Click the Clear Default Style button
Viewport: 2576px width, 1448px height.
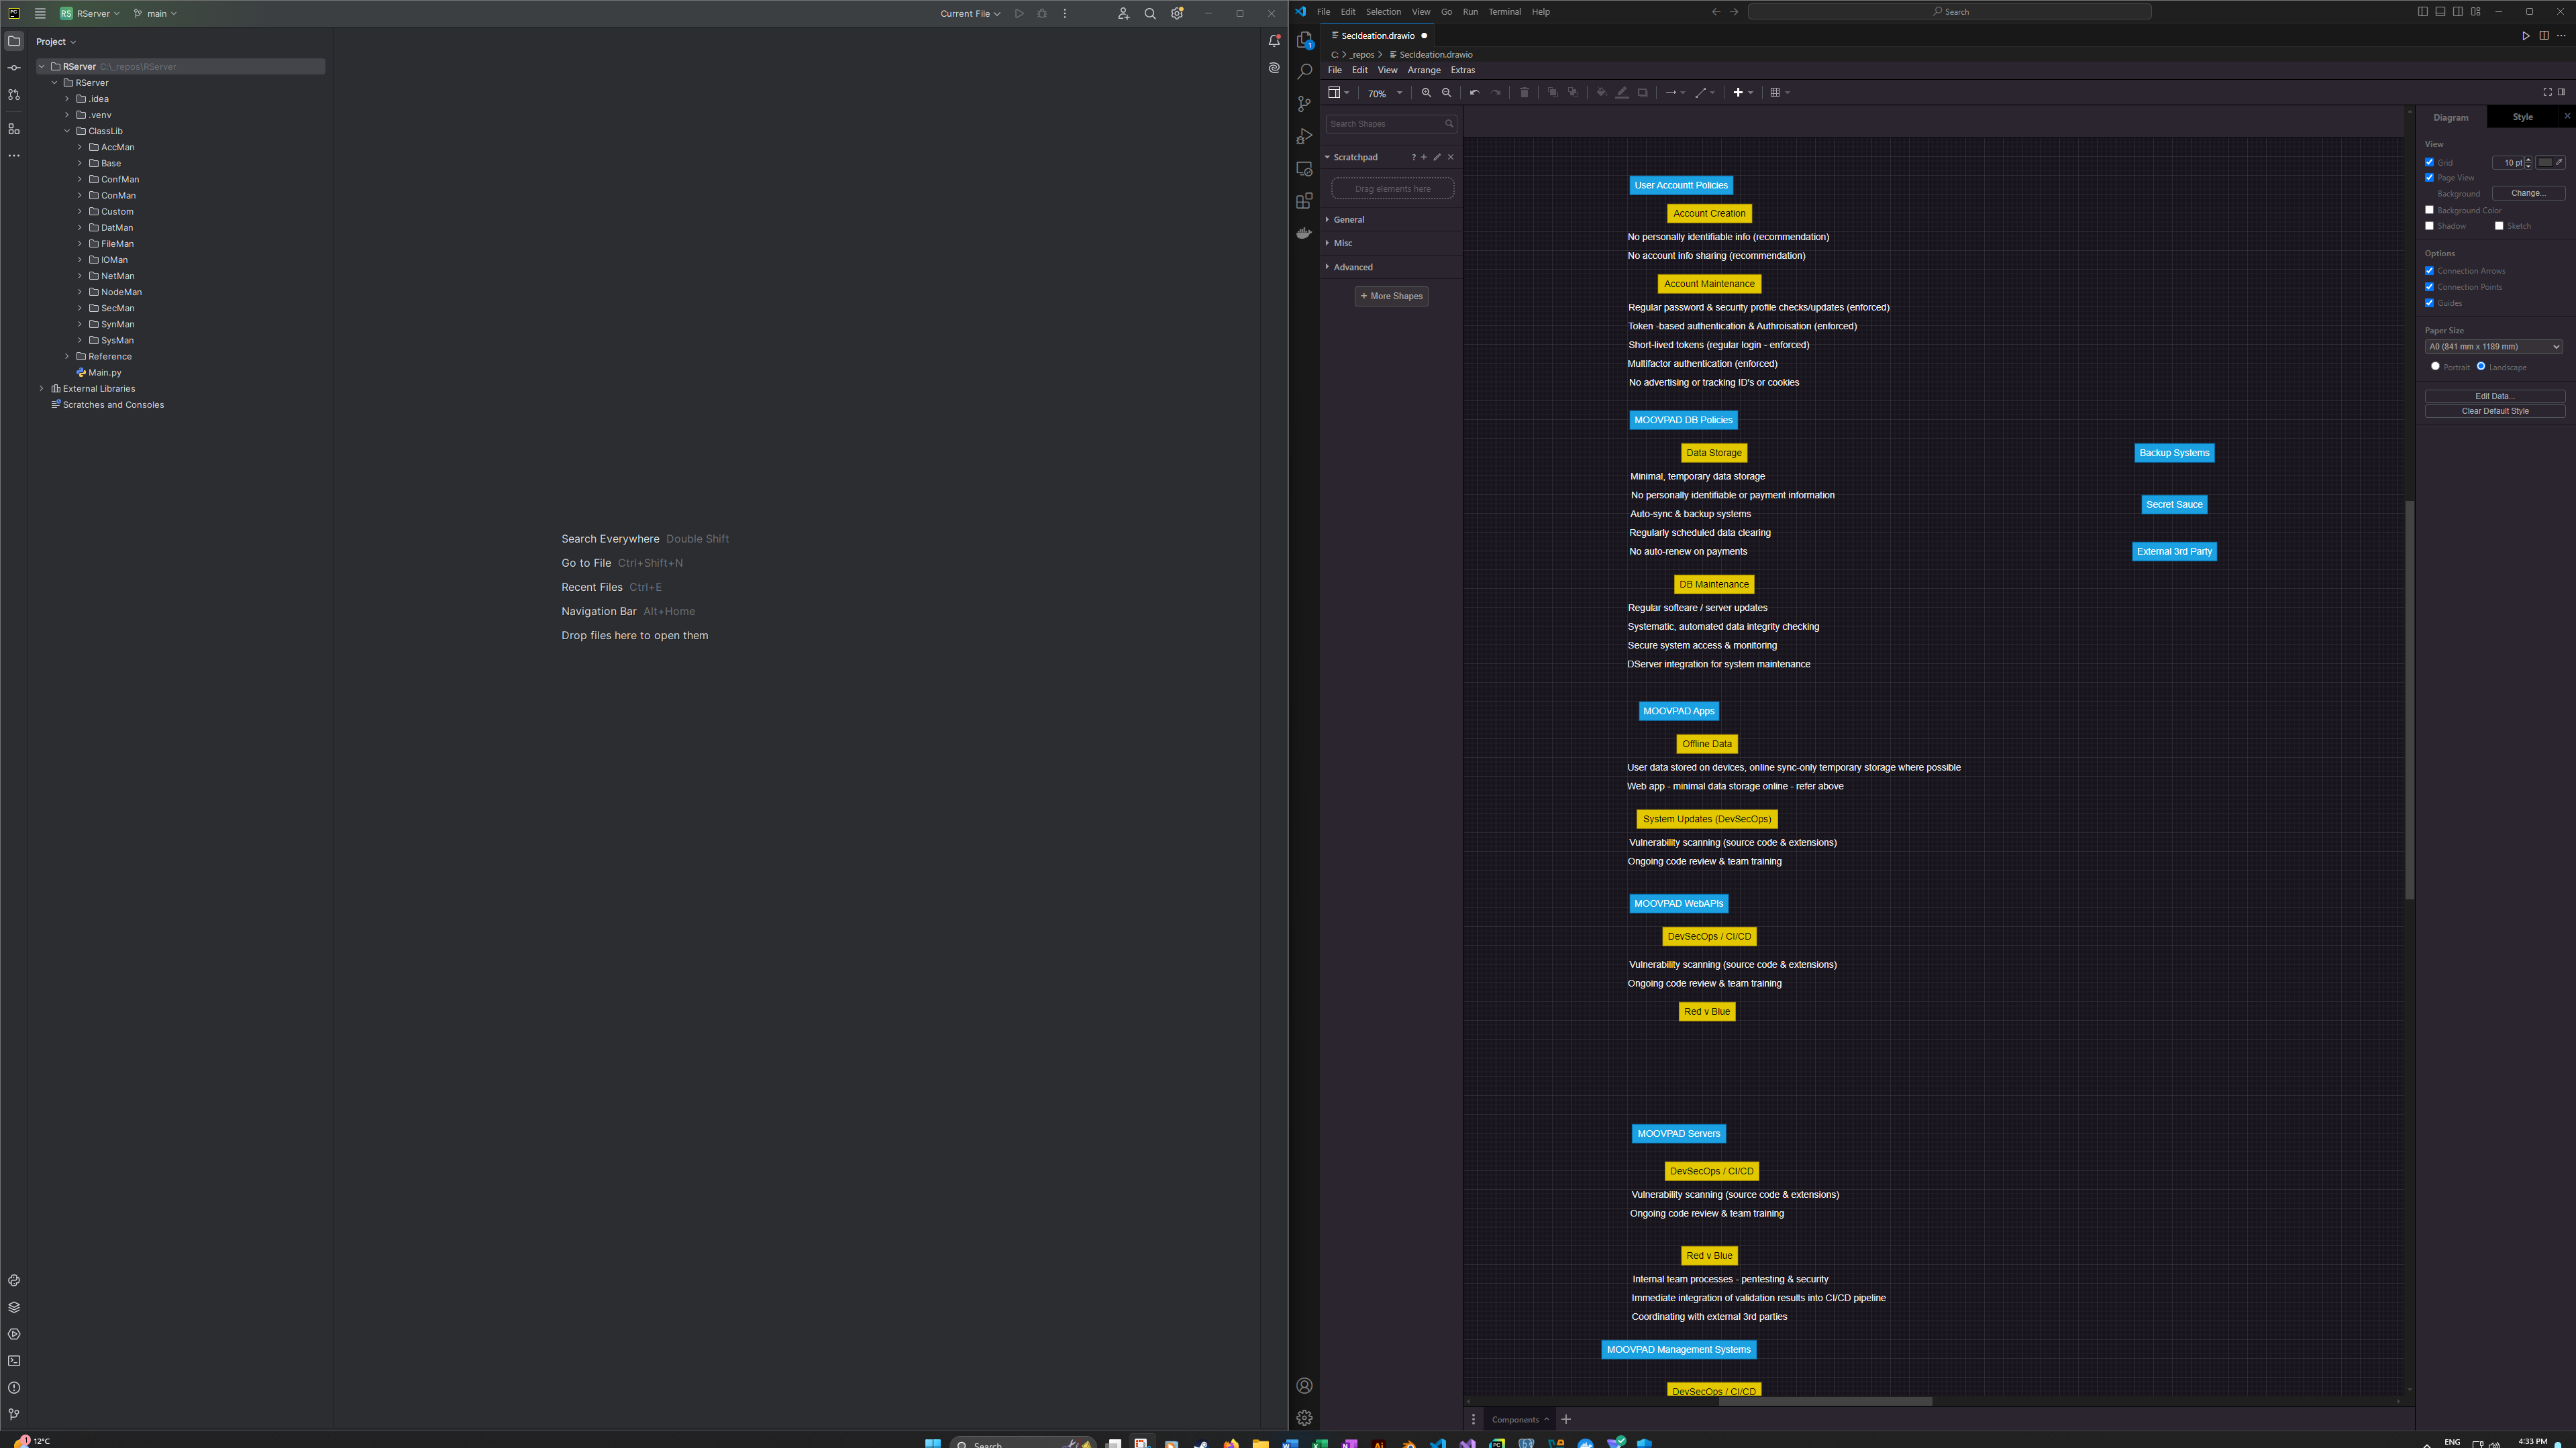click(x=2494, y=410)
